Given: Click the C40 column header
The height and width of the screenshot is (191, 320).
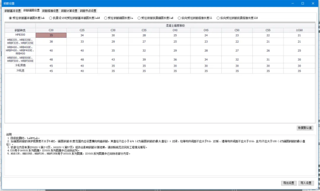Looking at the screenshot, I should 175,30.
